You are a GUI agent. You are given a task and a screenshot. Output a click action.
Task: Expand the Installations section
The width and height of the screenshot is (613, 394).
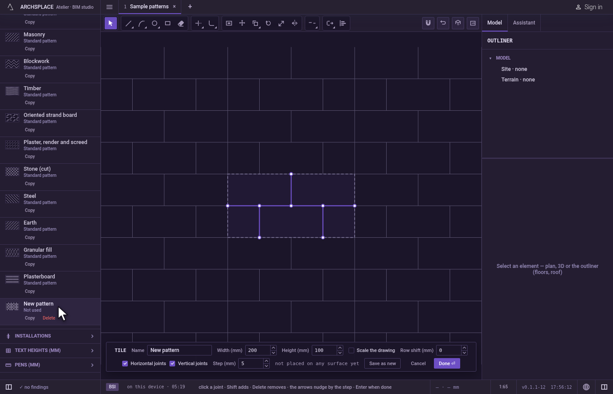[x=50, y=336]
